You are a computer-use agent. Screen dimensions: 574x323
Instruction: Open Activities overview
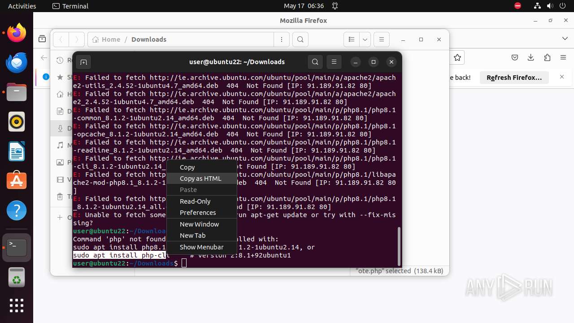click(22, 6)
